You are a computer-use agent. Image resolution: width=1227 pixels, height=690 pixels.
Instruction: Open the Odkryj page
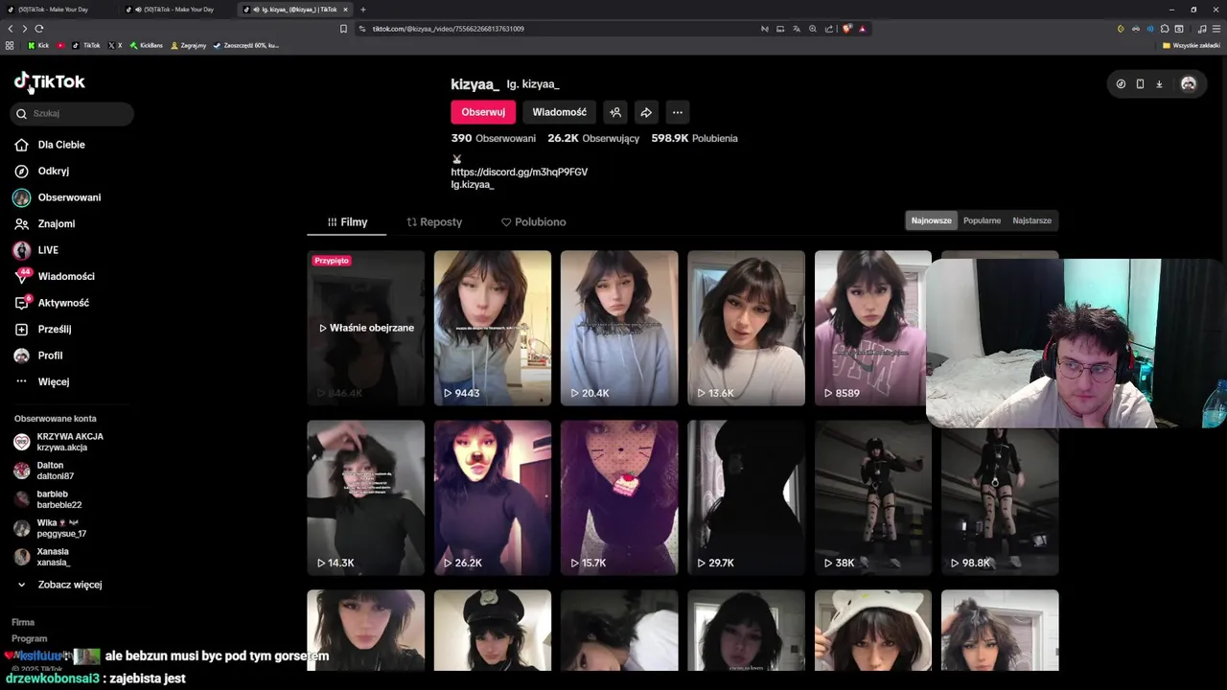pos(53,171)
